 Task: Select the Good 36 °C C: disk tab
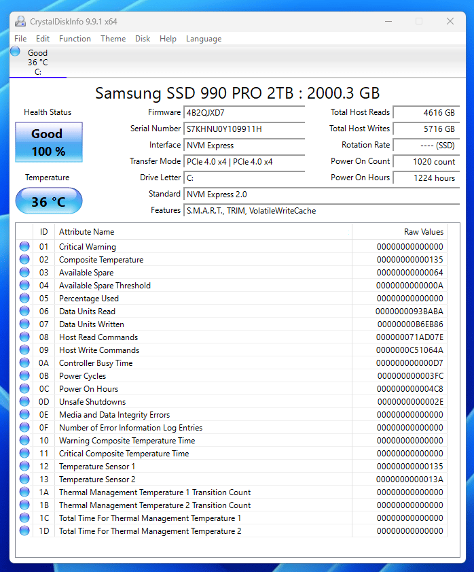38,62
